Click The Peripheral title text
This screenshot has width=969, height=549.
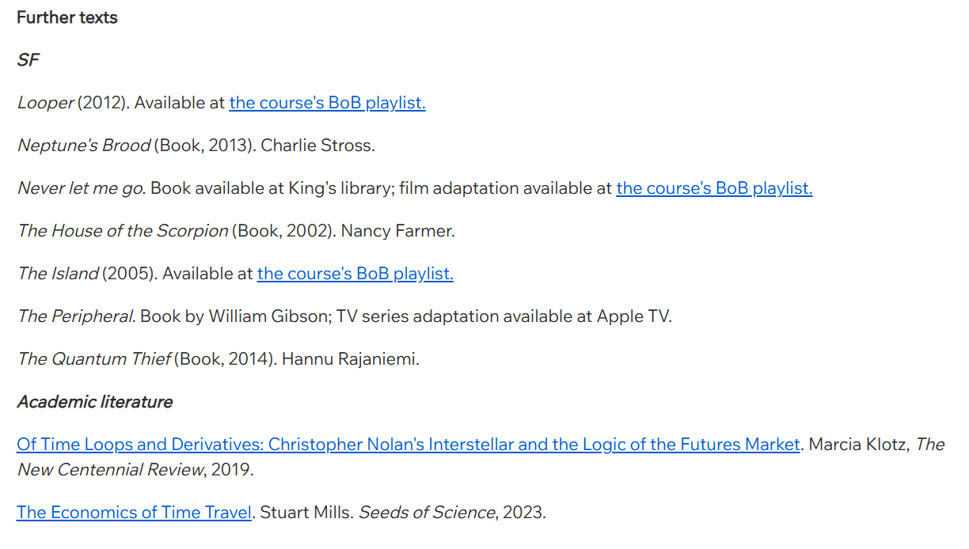tap(76, 316)
